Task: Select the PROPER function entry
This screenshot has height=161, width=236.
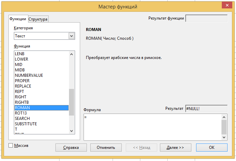Action: click(x=22, y=81)
